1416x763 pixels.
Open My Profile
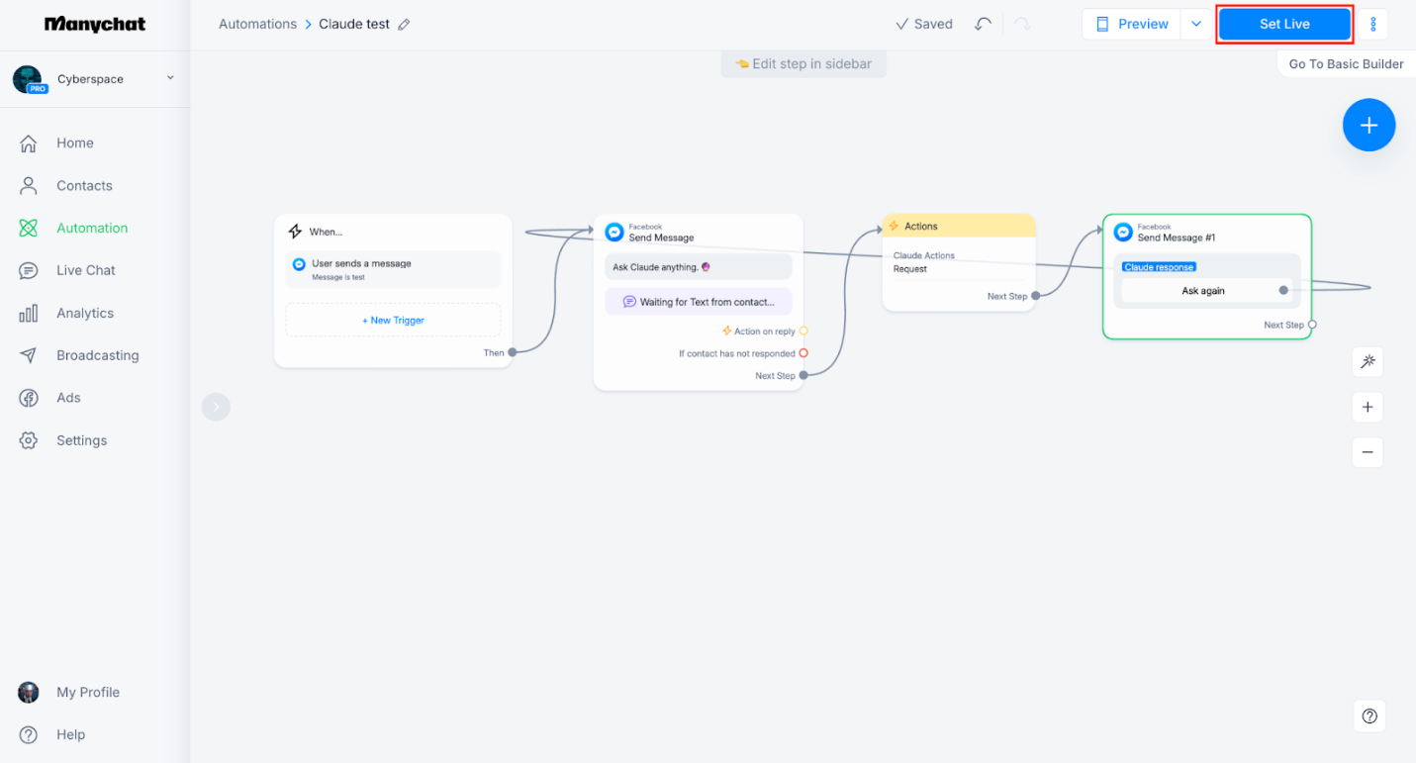88,692
